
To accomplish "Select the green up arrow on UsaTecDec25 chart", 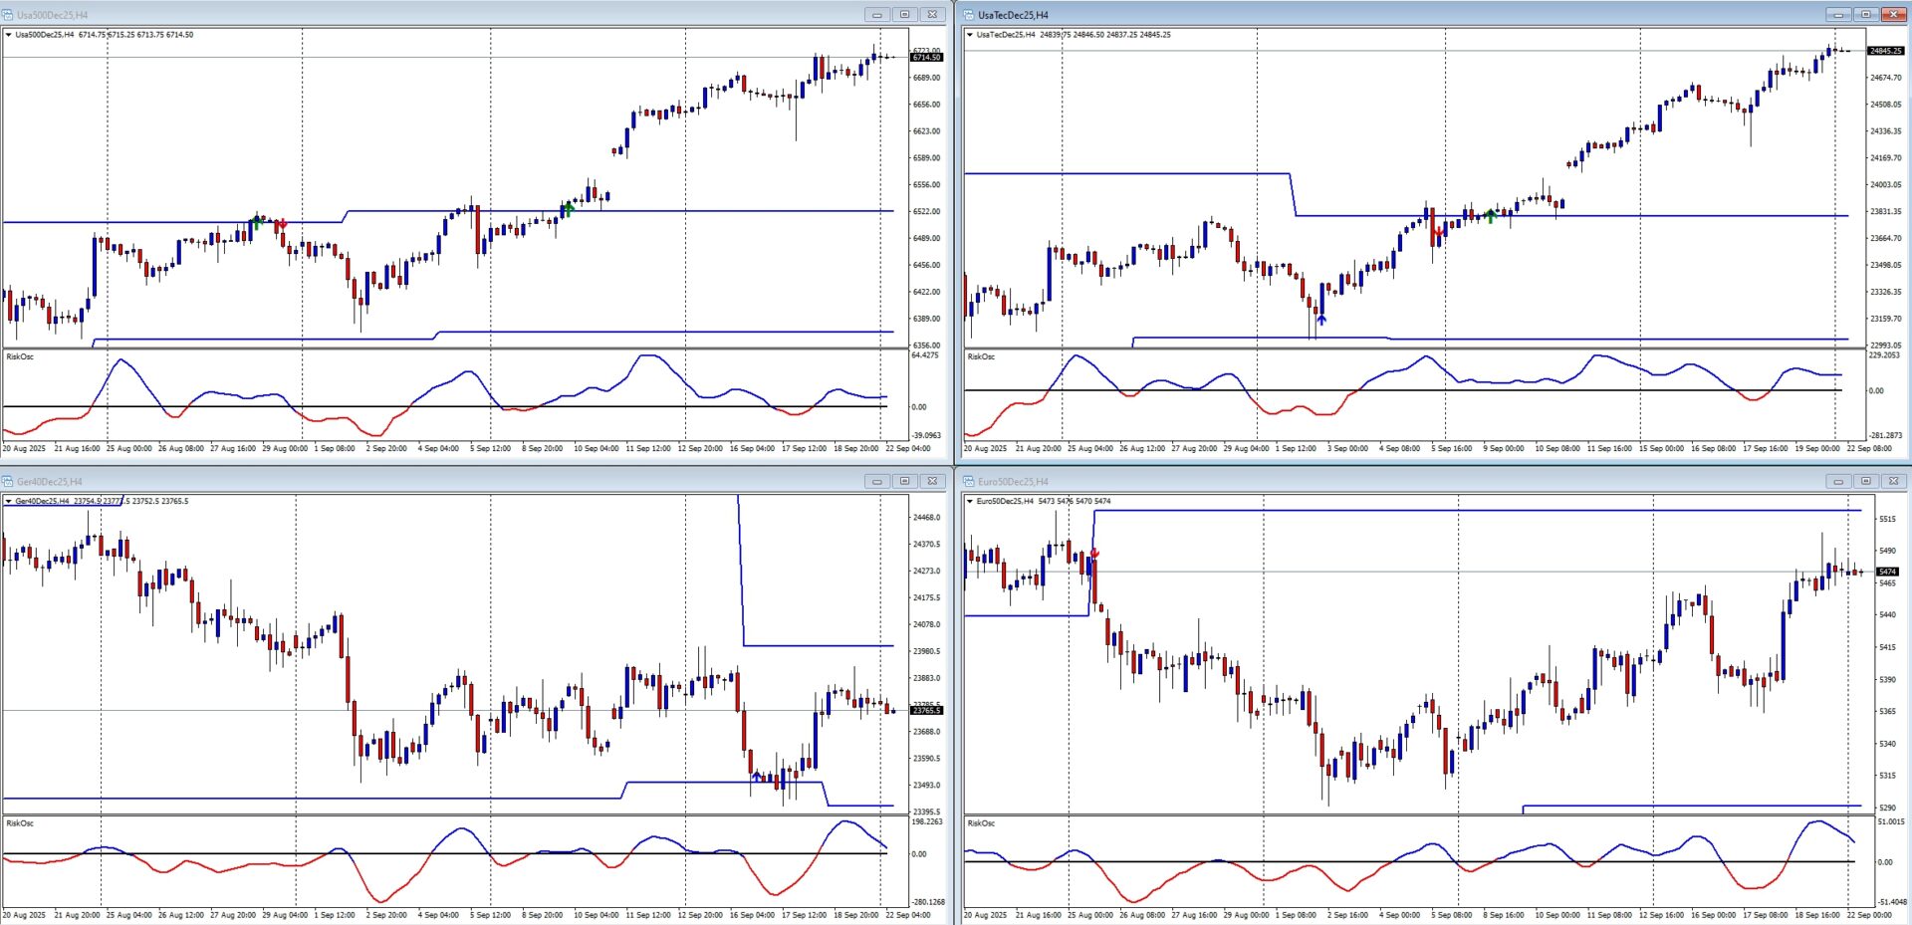I will pyautogui.click(x=1491, y=216).
